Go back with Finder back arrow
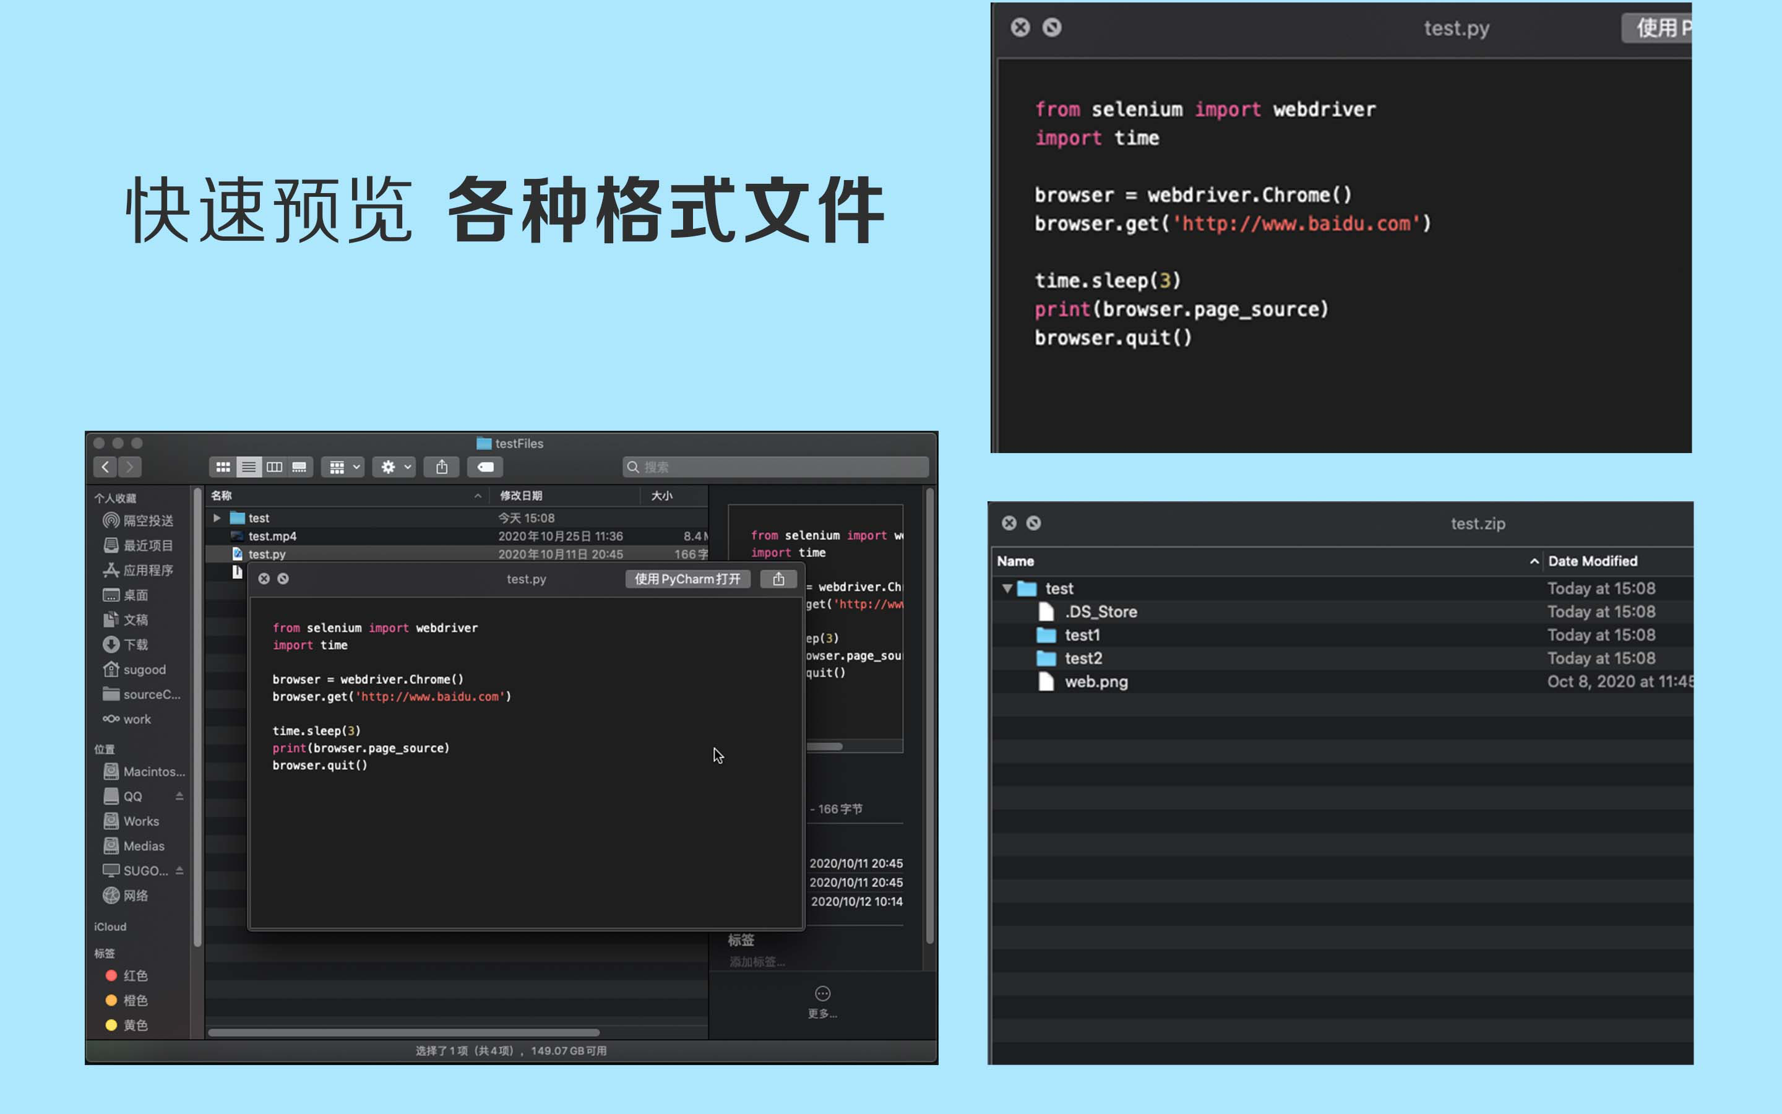 105,467
